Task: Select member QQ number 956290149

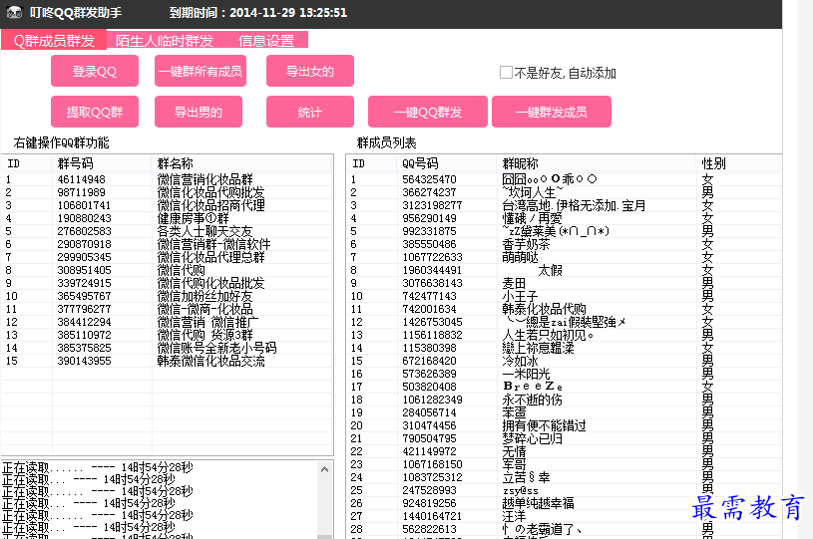Action: (429, 218)
